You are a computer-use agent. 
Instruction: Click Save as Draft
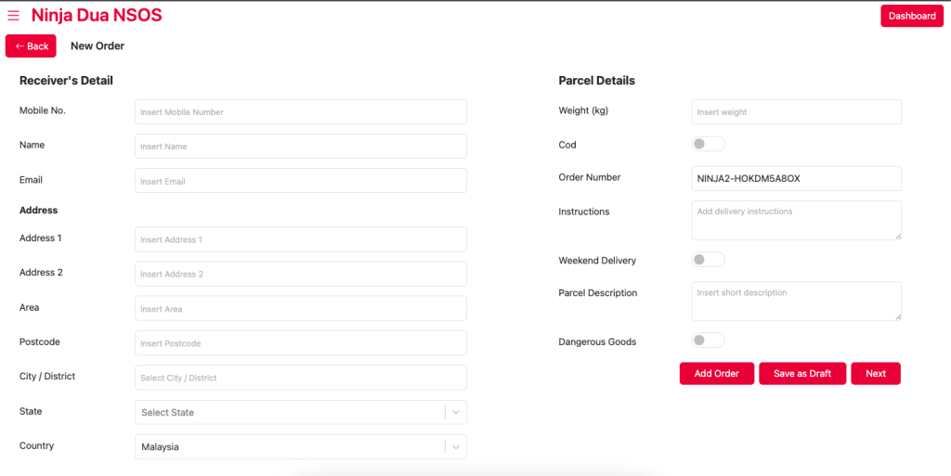click(802, 374)
